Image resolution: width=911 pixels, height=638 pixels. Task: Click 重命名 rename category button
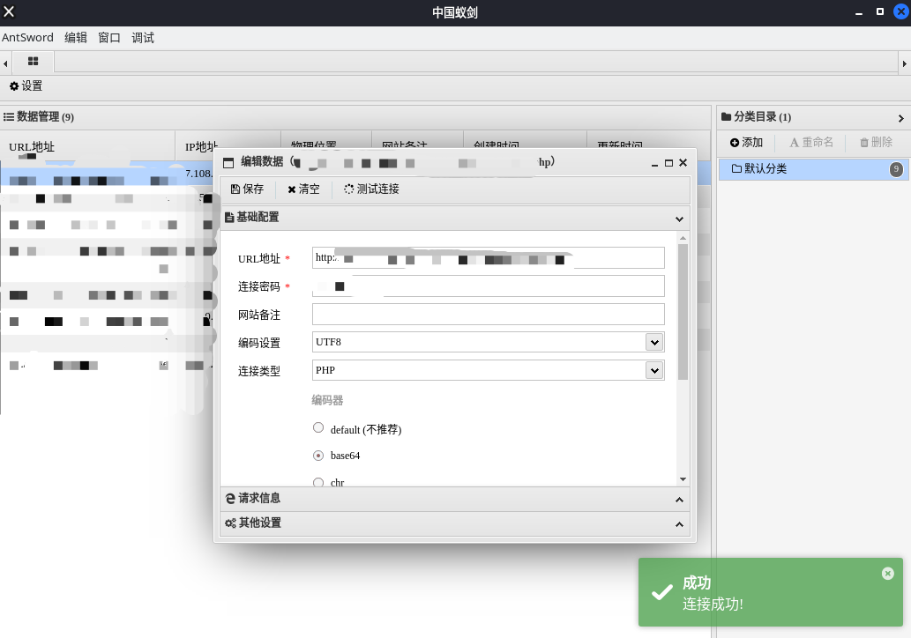click(811, 142)
